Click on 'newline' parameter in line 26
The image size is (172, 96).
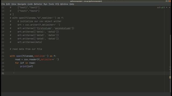tap(39, 56)
